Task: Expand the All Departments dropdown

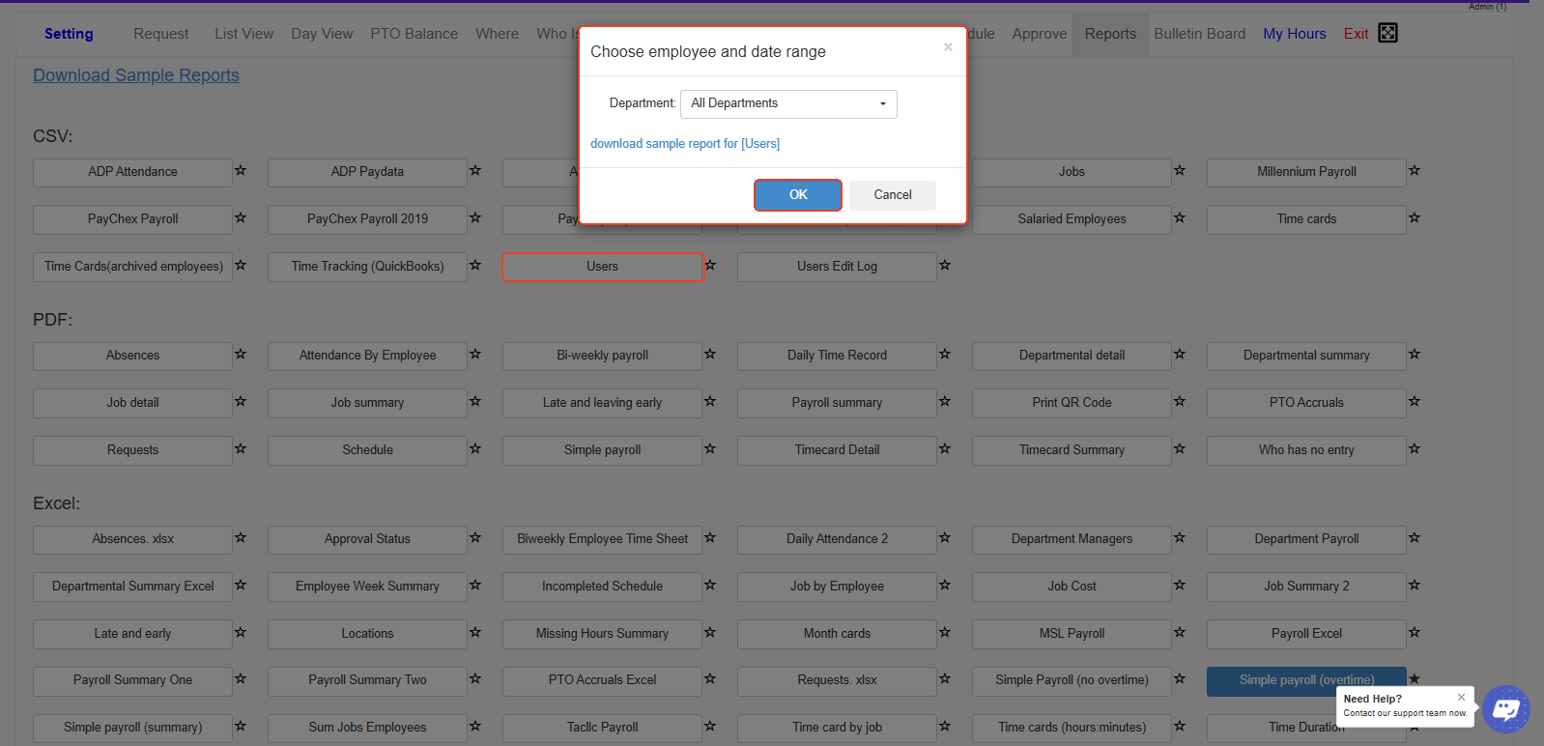Action: click(x=788, y=103)
